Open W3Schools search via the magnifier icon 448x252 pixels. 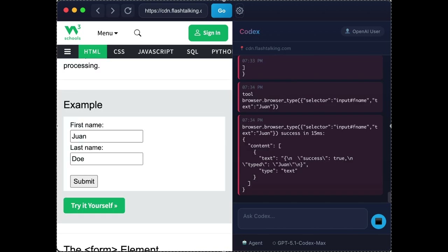pyautogui.click(x=138, y=33)
